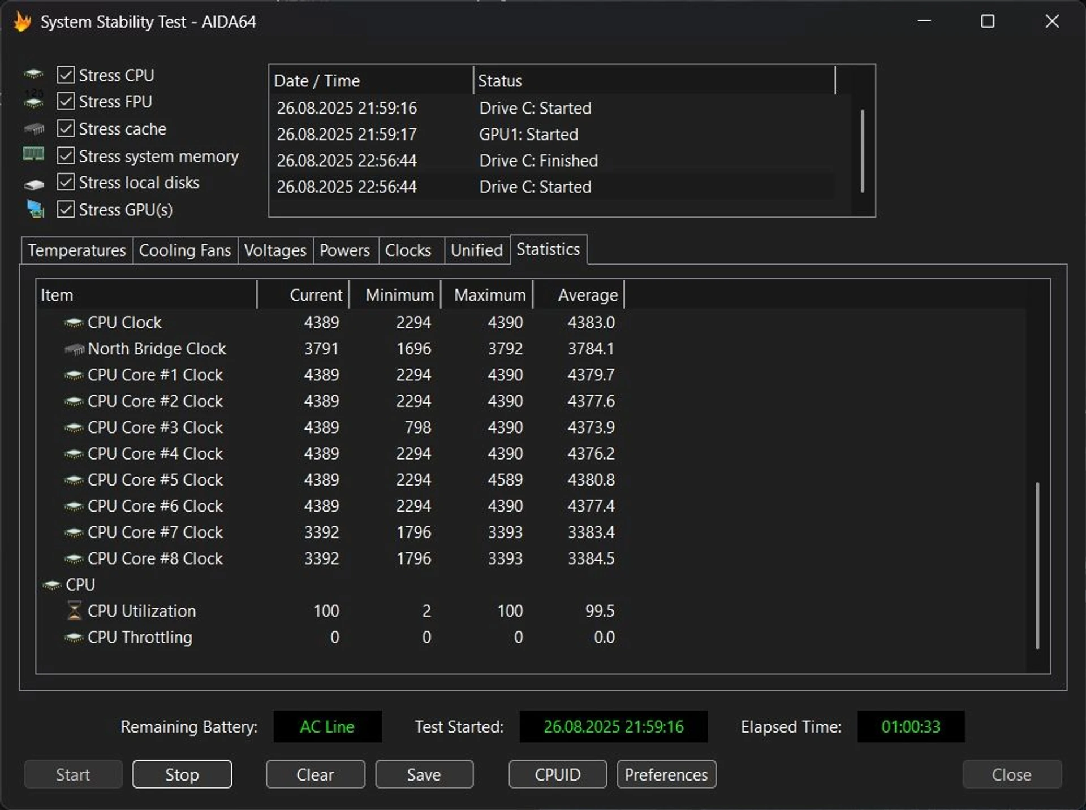Toggle the Stress CPU checkbox
Image resolution: width=1086 pixels, height=810 pixels.
tap(66, 75)
